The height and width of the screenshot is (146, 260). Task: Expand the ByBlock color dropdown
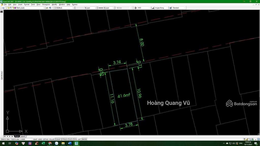[x=73, y=8]
